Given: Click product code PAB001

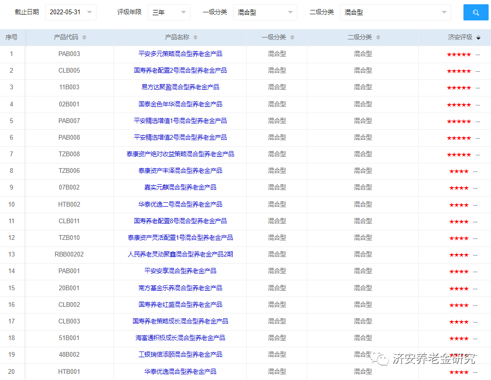Looking at the screenshot, I should click(69, 271).
